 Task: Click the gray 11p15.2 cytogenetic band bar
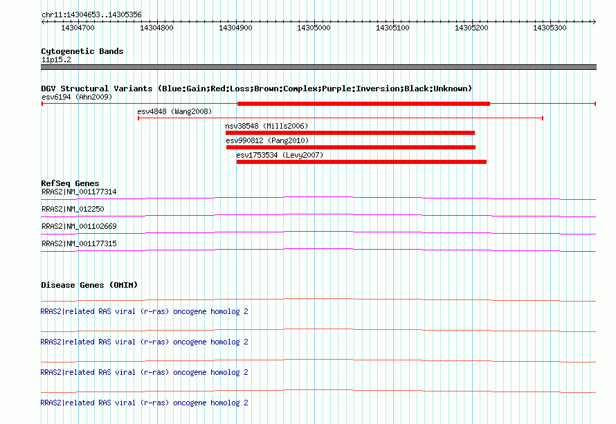tap(318, 67)
